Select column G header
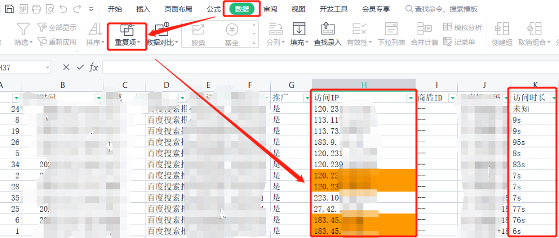The height and width of the screenshot is (238, 559). click(x=291, y=85)
